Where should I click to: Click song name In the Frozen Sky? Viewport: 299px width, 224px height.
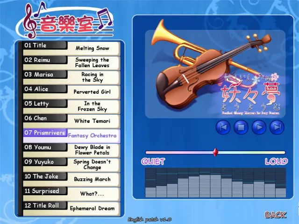93,106
